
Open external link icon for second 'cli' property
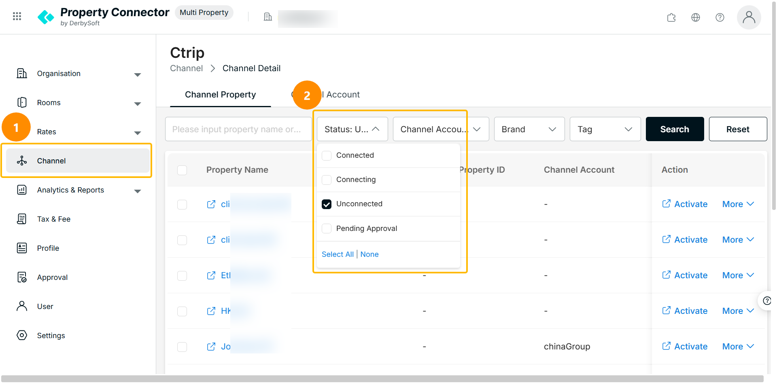211,240
